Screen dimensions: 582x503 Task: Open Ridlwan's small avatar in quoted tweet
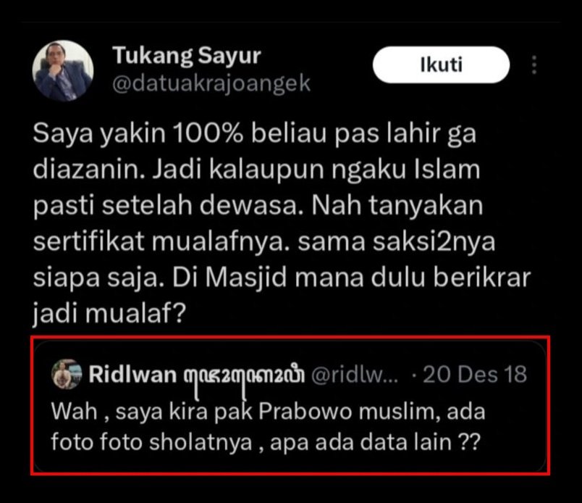coord(67,374)
